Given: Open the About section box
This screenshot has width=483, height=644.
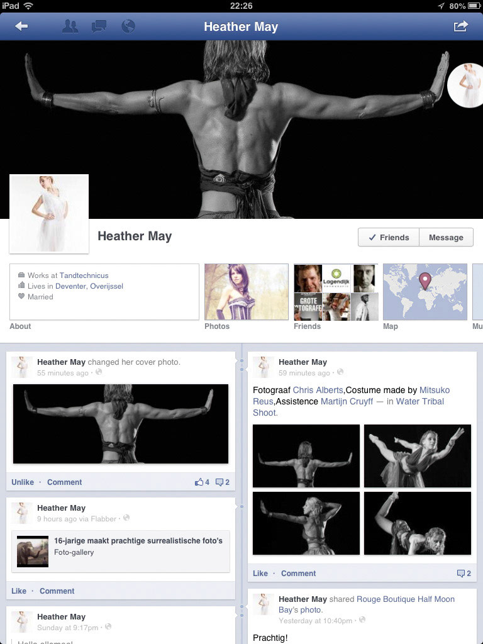Looking at the screenshot, I should pos(104,292).
